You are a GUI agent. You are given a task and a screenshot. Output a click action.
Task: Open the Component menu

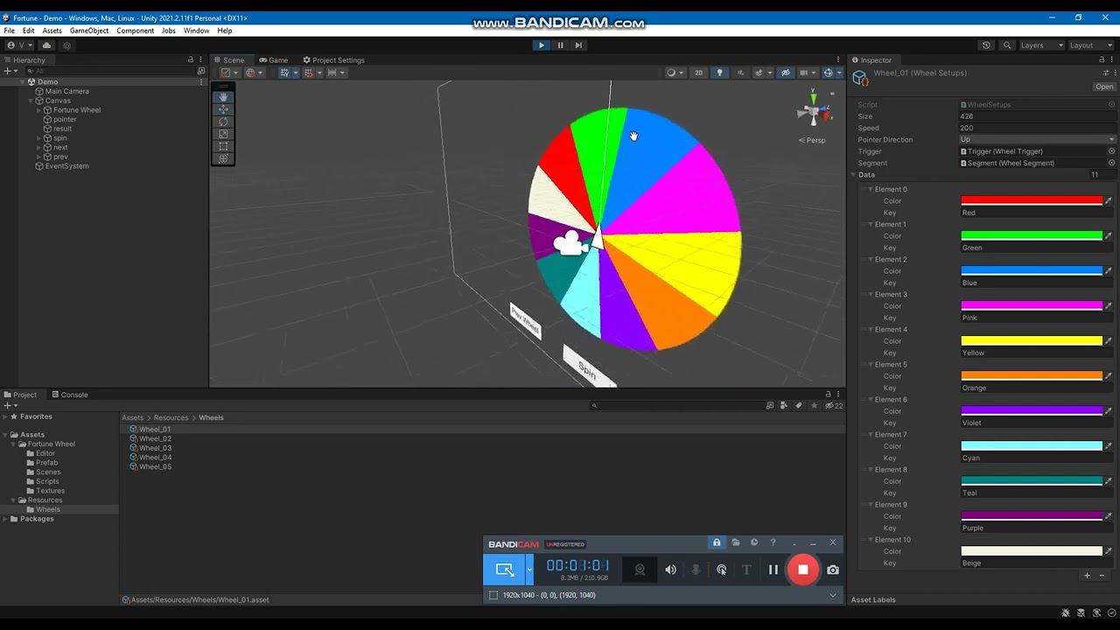136,31
